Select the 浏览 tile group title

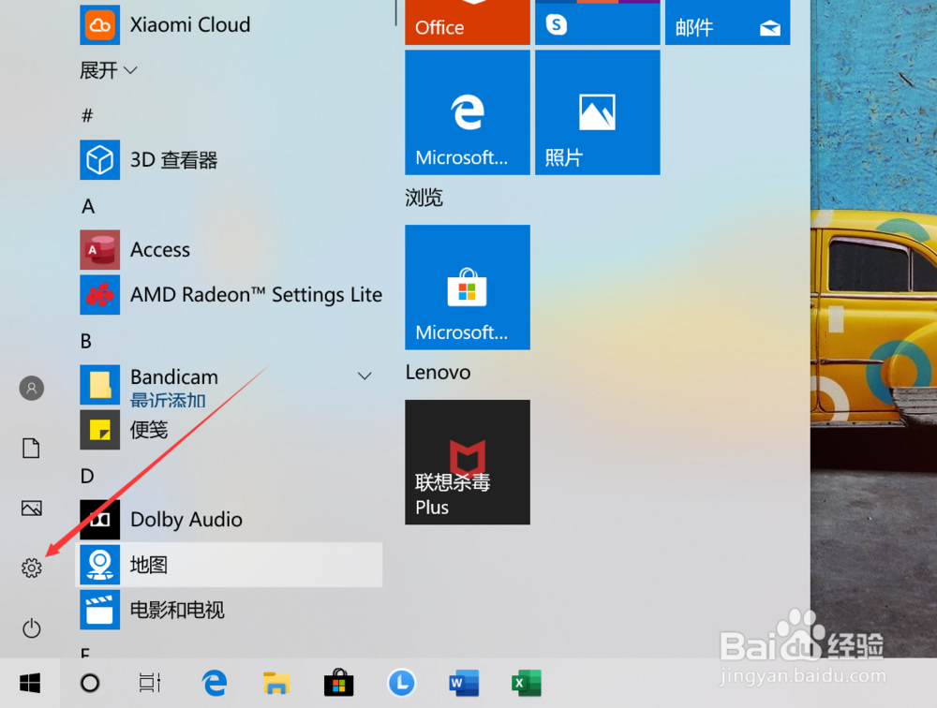tap(424, 198)
